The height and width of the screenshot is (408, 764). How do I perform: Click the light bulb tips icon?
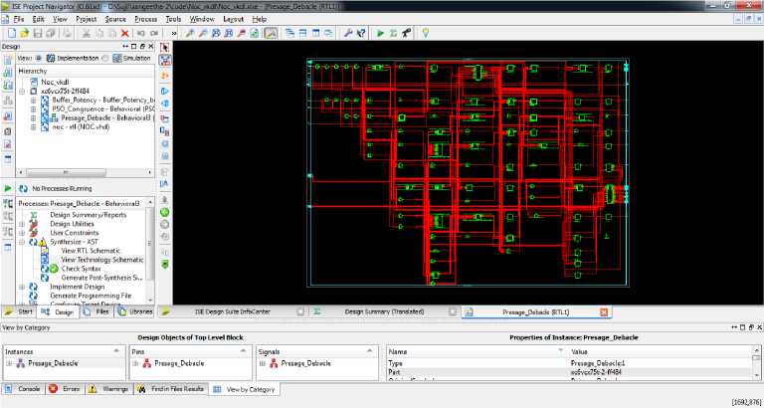pyautogui.click(x=425, y=33)
